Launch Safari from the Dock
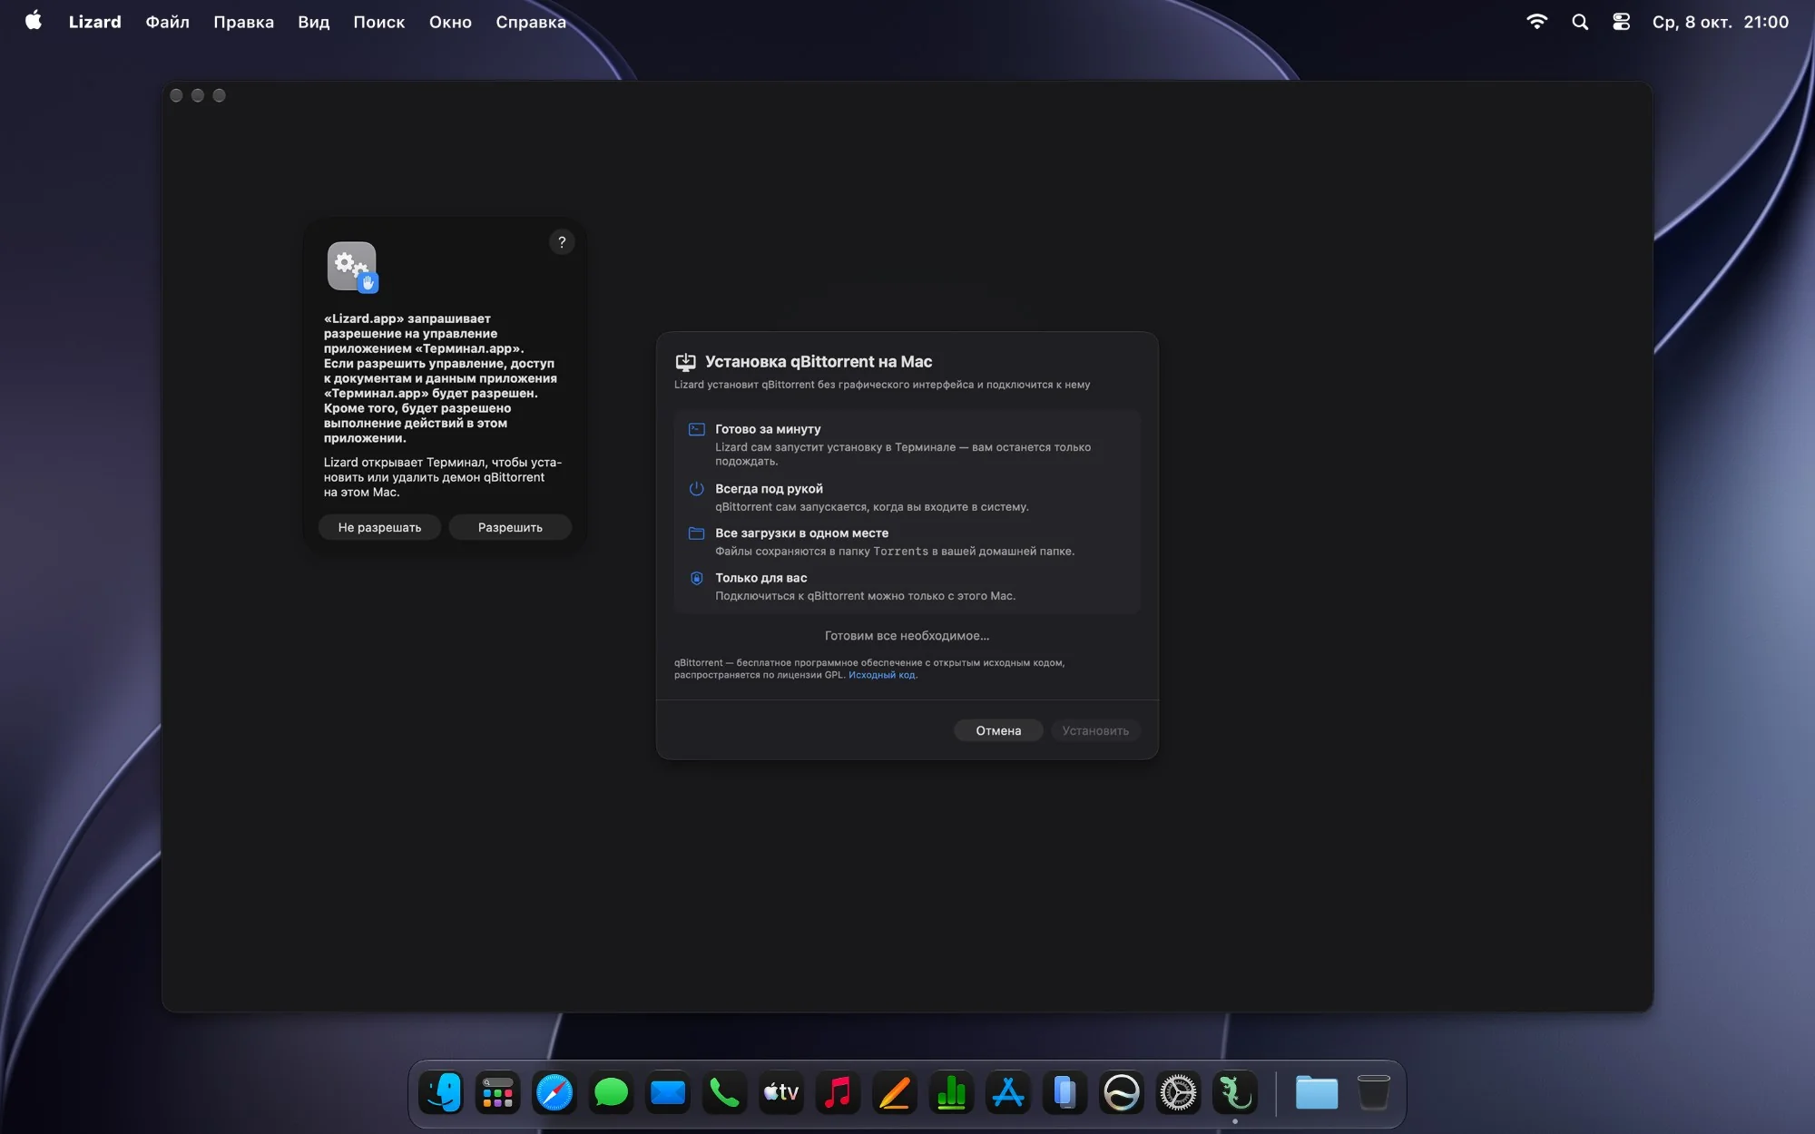Image resolution: width=1815 pixels, height=1134 pixels. pyautogui.click(x=554, y=1092)
